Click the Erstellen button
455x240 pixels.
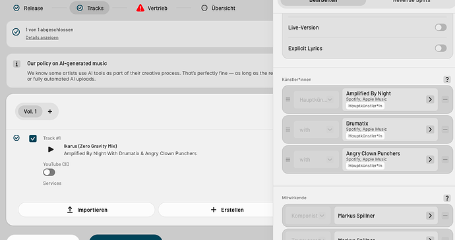216,210
